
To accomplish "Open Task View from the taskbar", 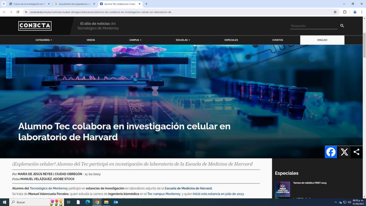I will point(68,202).
